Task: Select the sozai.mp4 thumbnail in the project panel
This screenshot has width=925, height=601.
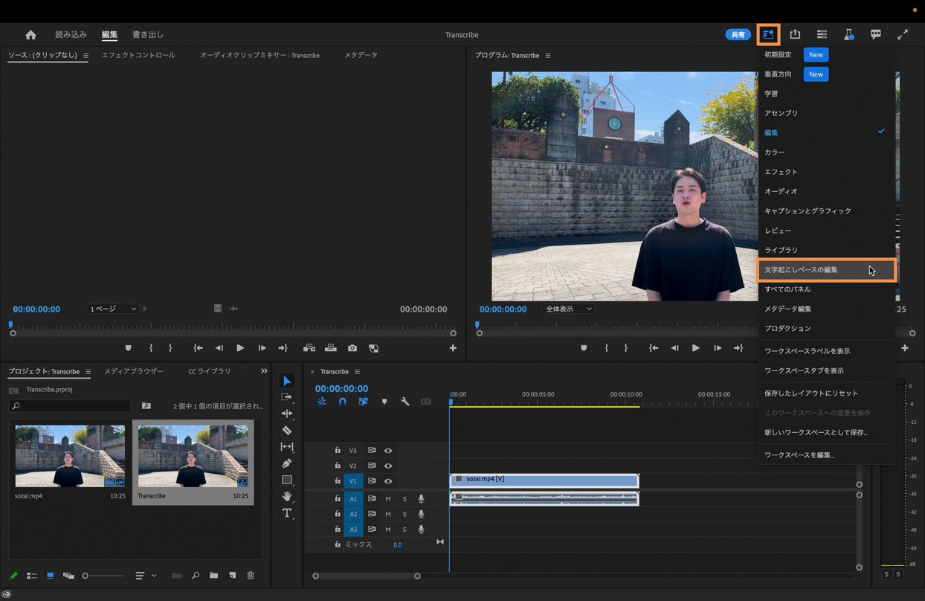Action: click(x=70, y=456)
